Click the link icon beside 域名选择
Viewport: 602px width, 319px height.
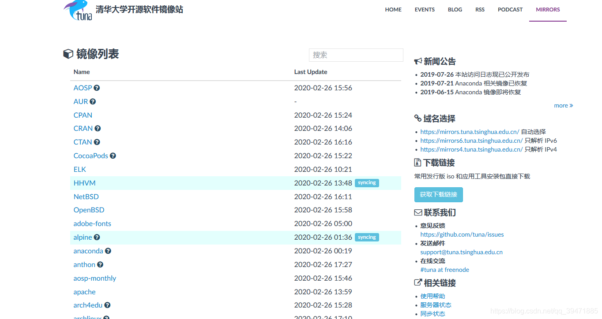coord(418,118)
